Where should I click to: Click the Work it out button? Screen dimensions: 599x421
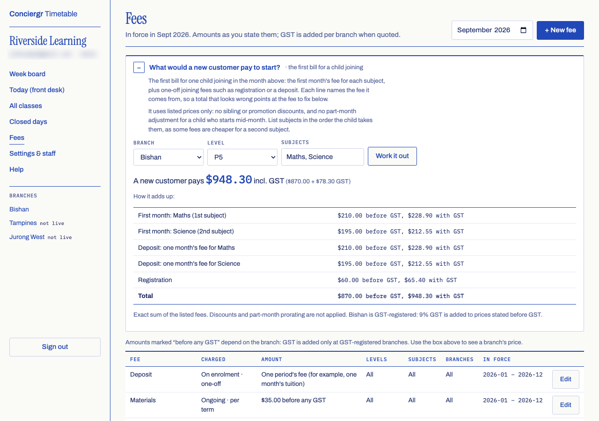pyautogui.click(x=392, y=156)
